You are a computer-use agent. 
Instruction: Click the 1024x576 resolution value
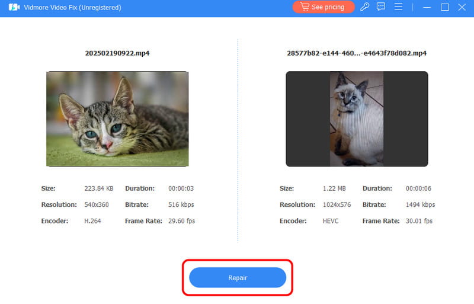coord(336,204)
